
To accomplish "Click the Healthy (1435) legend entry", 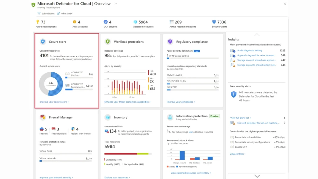I will (x=112, y=164).
